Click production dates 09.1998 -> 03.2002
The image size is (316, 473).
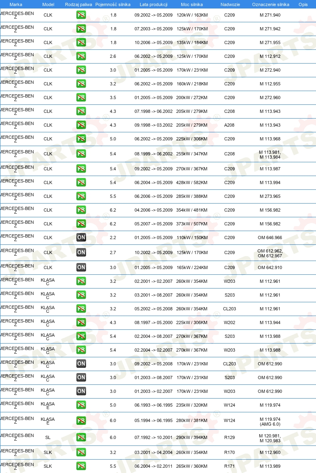click(x=154, y=125)
